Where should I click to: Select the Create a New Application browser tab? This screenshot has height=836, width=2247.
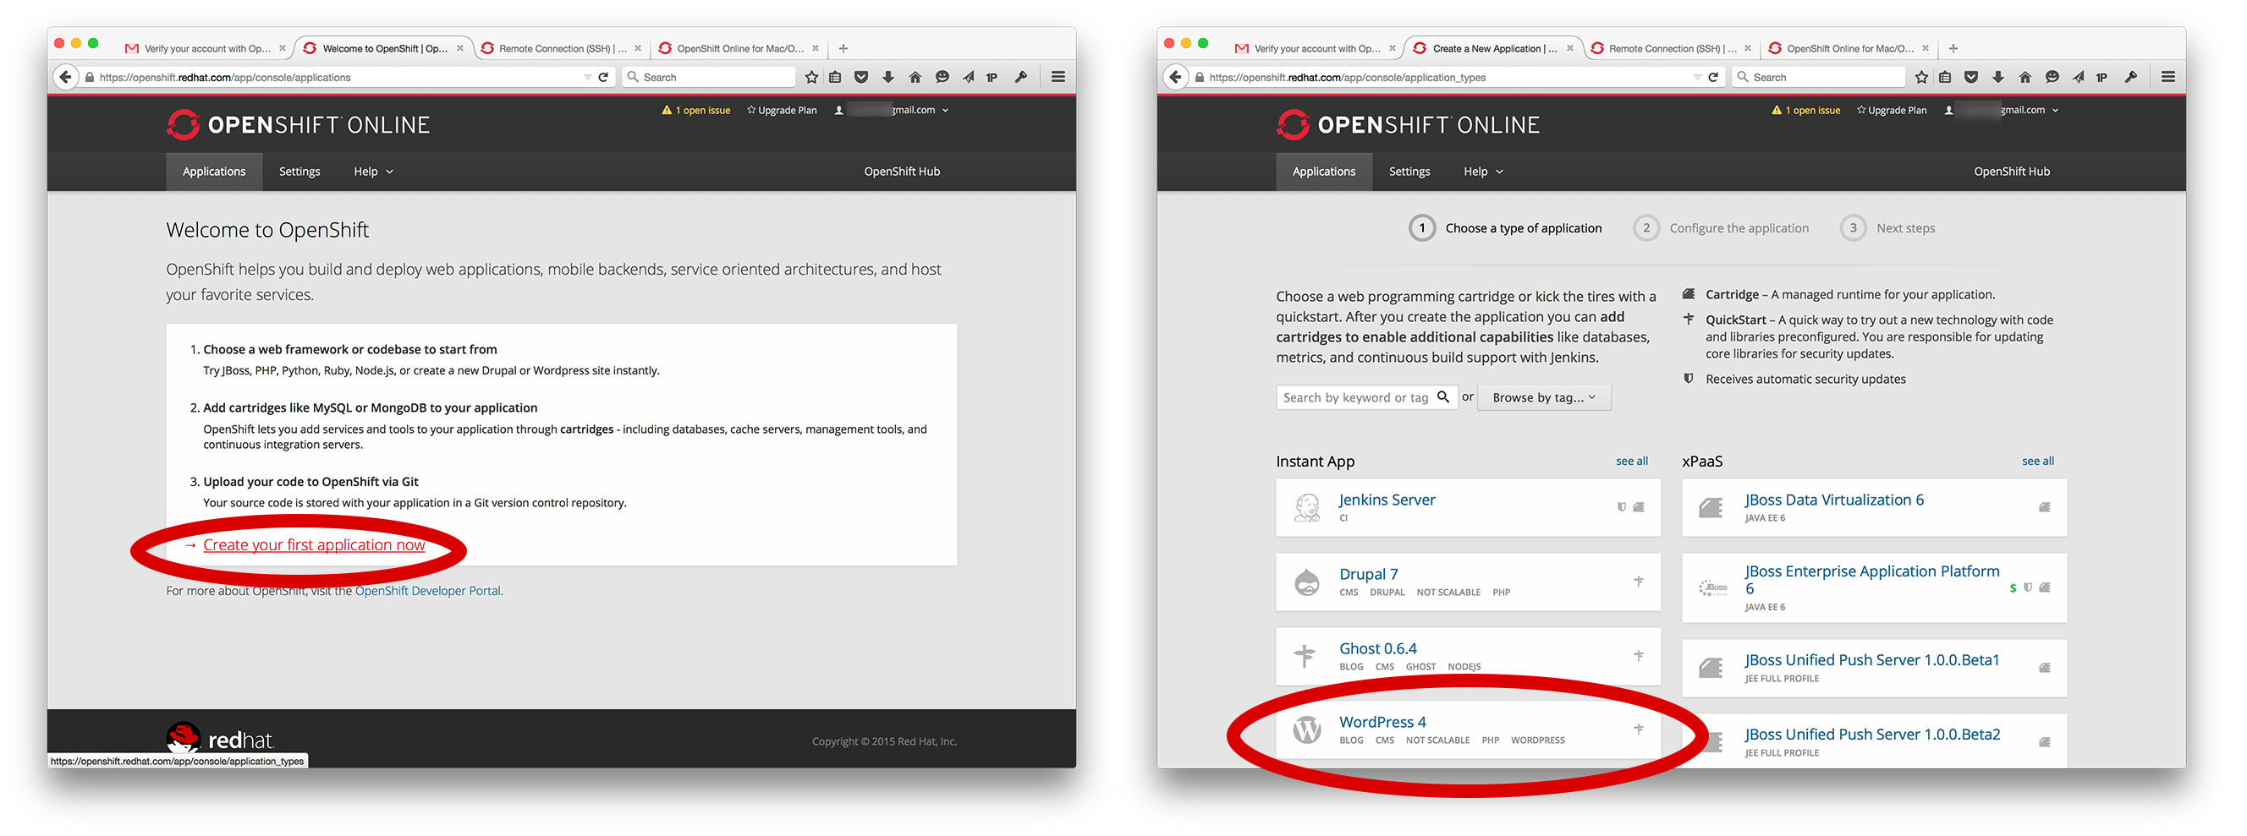[1492, 49]
